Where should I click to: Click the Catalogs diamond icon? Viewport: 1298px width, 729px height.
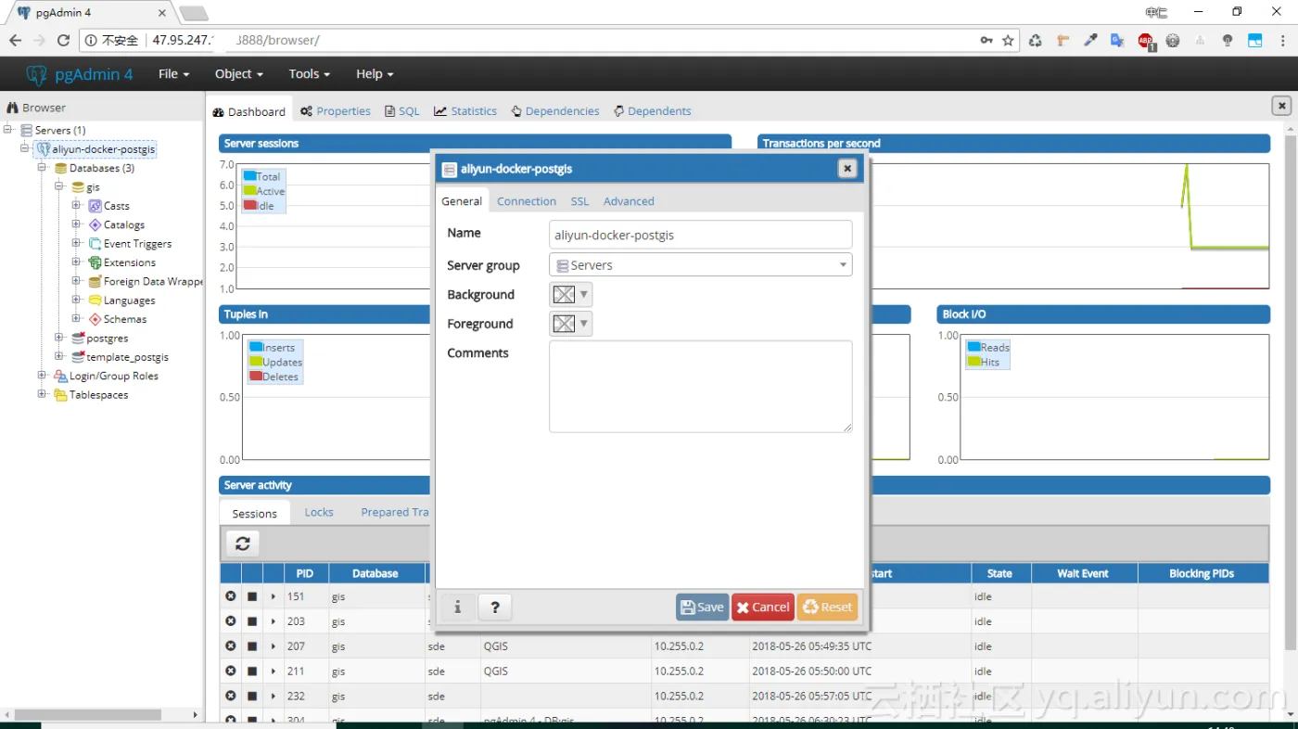pos(95,224)
